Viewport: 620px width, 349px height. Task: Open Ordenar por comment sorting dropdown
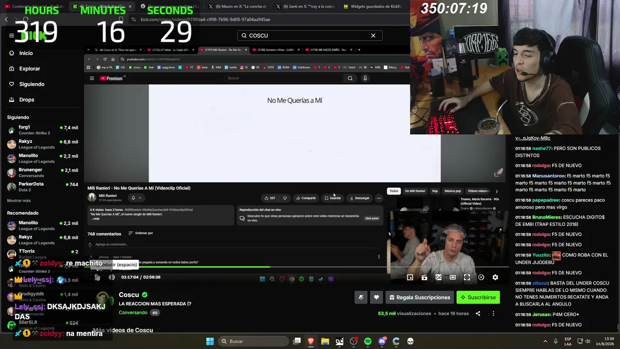pos(141,233)
